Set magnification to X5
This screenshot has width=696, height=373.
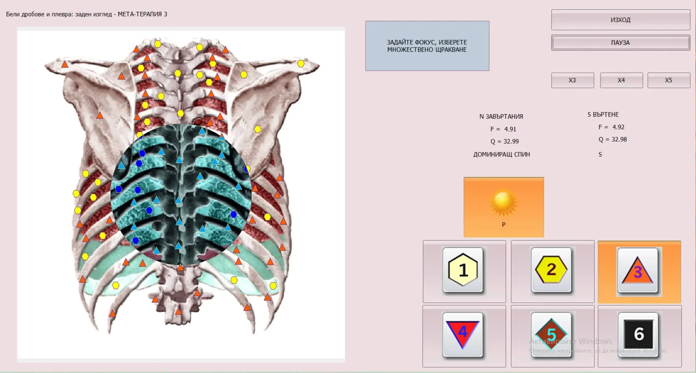pos(668,80)
